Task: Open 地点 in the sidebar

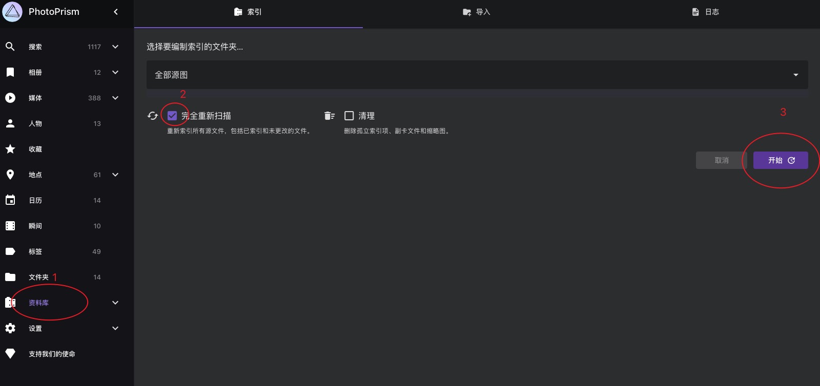Action: point(35,175)
